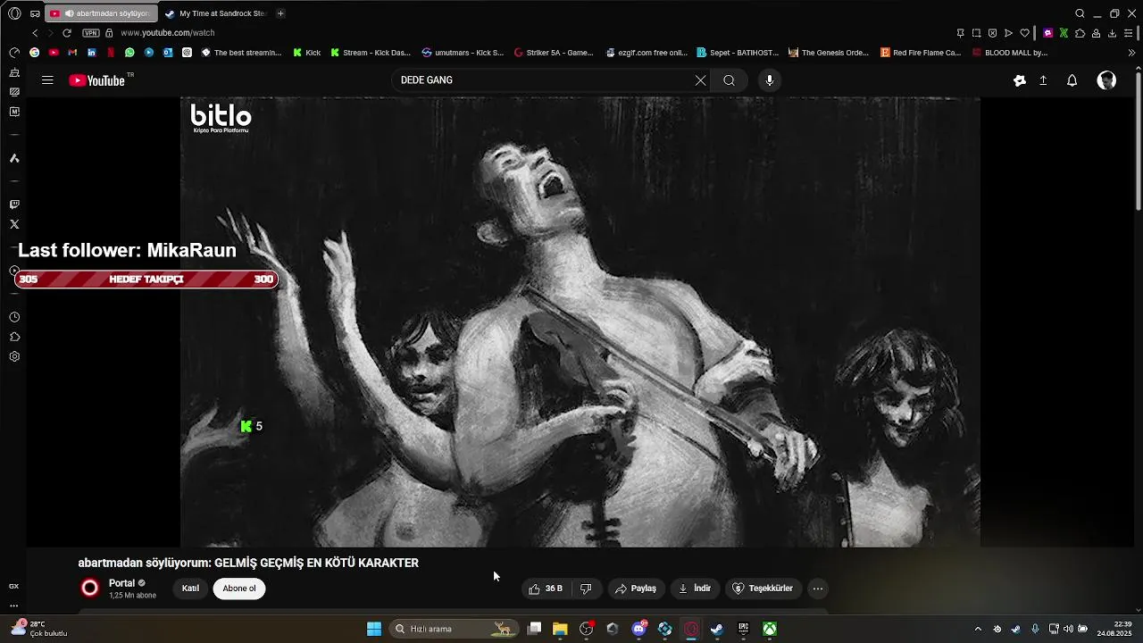Open ezgif.com bookmark
Viewport: 1143px width, 643px height.
tap(647, 53)
